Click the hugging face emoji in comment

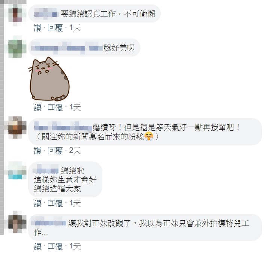tap(148, 136)
